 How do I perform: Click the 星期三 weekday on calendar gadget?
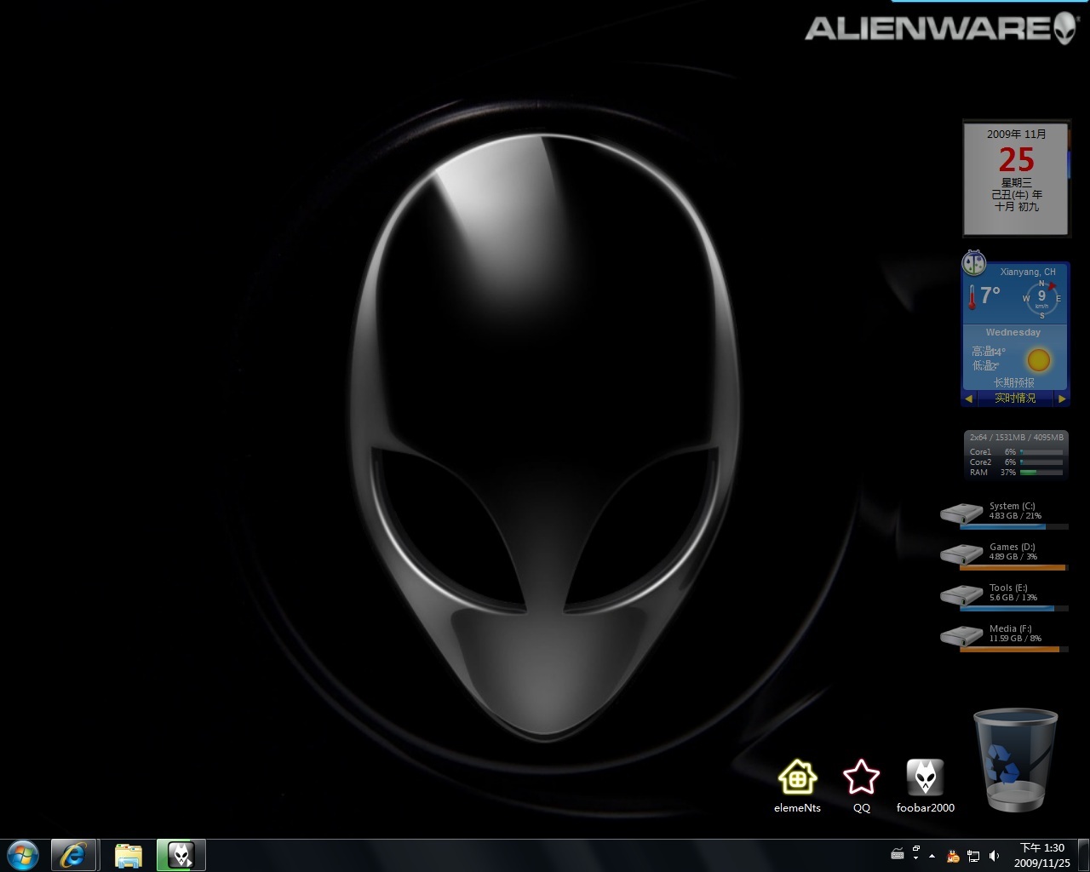[1017, 183]
